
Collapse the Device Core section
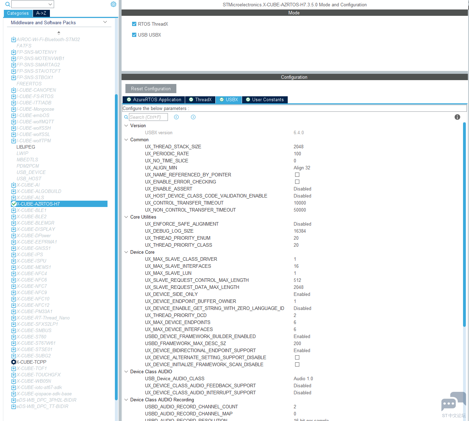click(126, 252)
